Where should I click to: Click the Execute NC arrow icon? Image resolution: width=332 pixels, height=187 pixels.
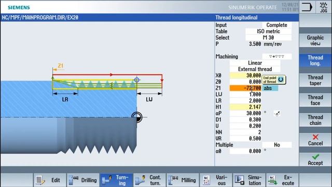[272, 180]
